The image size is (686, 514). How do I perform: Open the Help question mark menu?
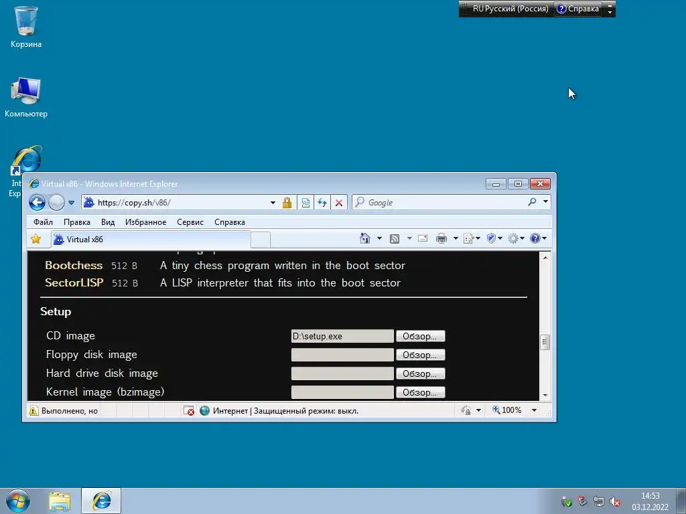538,238
